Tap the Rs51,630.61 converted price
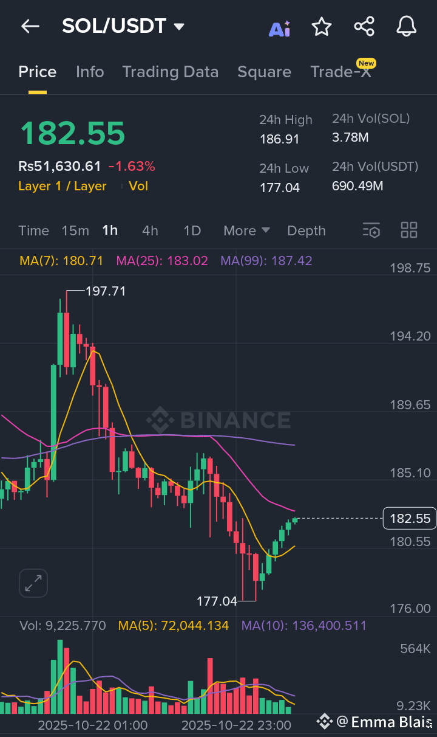This screenshot has width=437, height=737. (59, 166)
